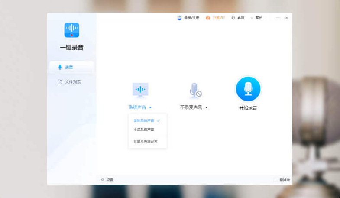340x198 pixels.
Task: Open the 菜单 dropdown in title bar
Action: coord(257,18)
